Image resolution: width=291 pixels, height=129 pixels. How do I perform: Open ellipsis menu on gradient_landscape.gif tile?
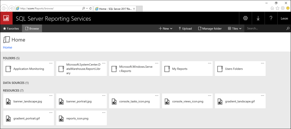pos(262,96)
